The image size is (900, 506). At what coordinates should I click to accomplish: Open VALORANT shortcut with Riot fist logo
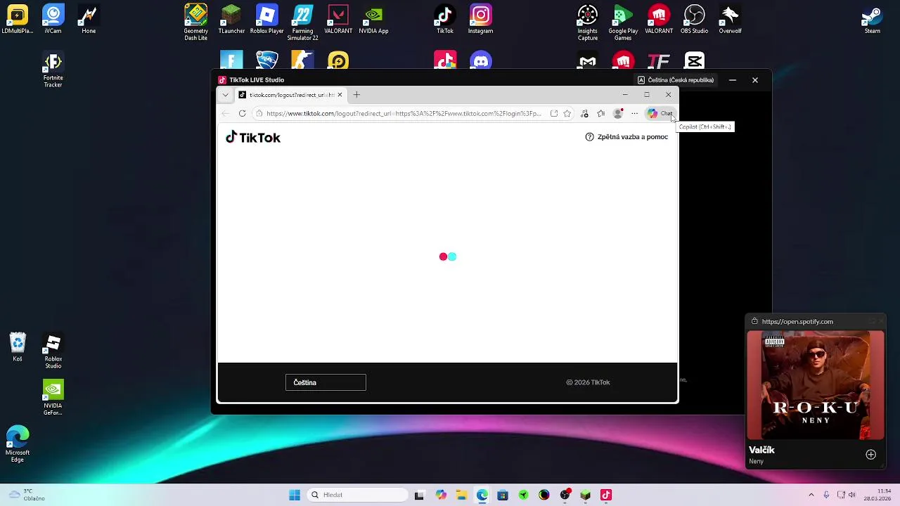(659, 19)
